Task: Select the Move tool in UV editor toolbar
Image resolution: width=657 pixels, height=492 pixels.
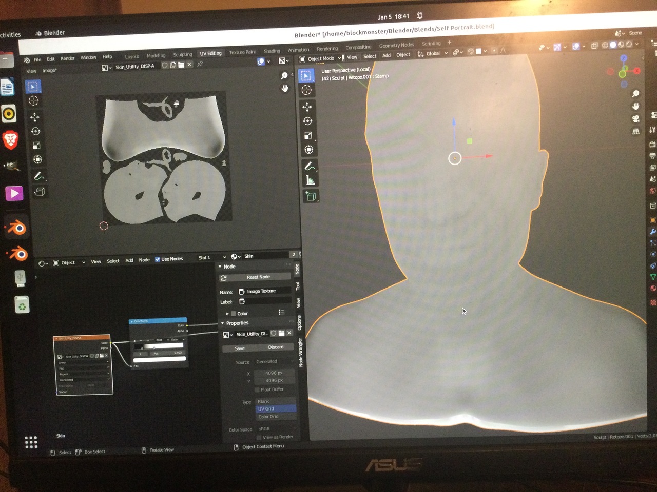Action: pos(35,117)
